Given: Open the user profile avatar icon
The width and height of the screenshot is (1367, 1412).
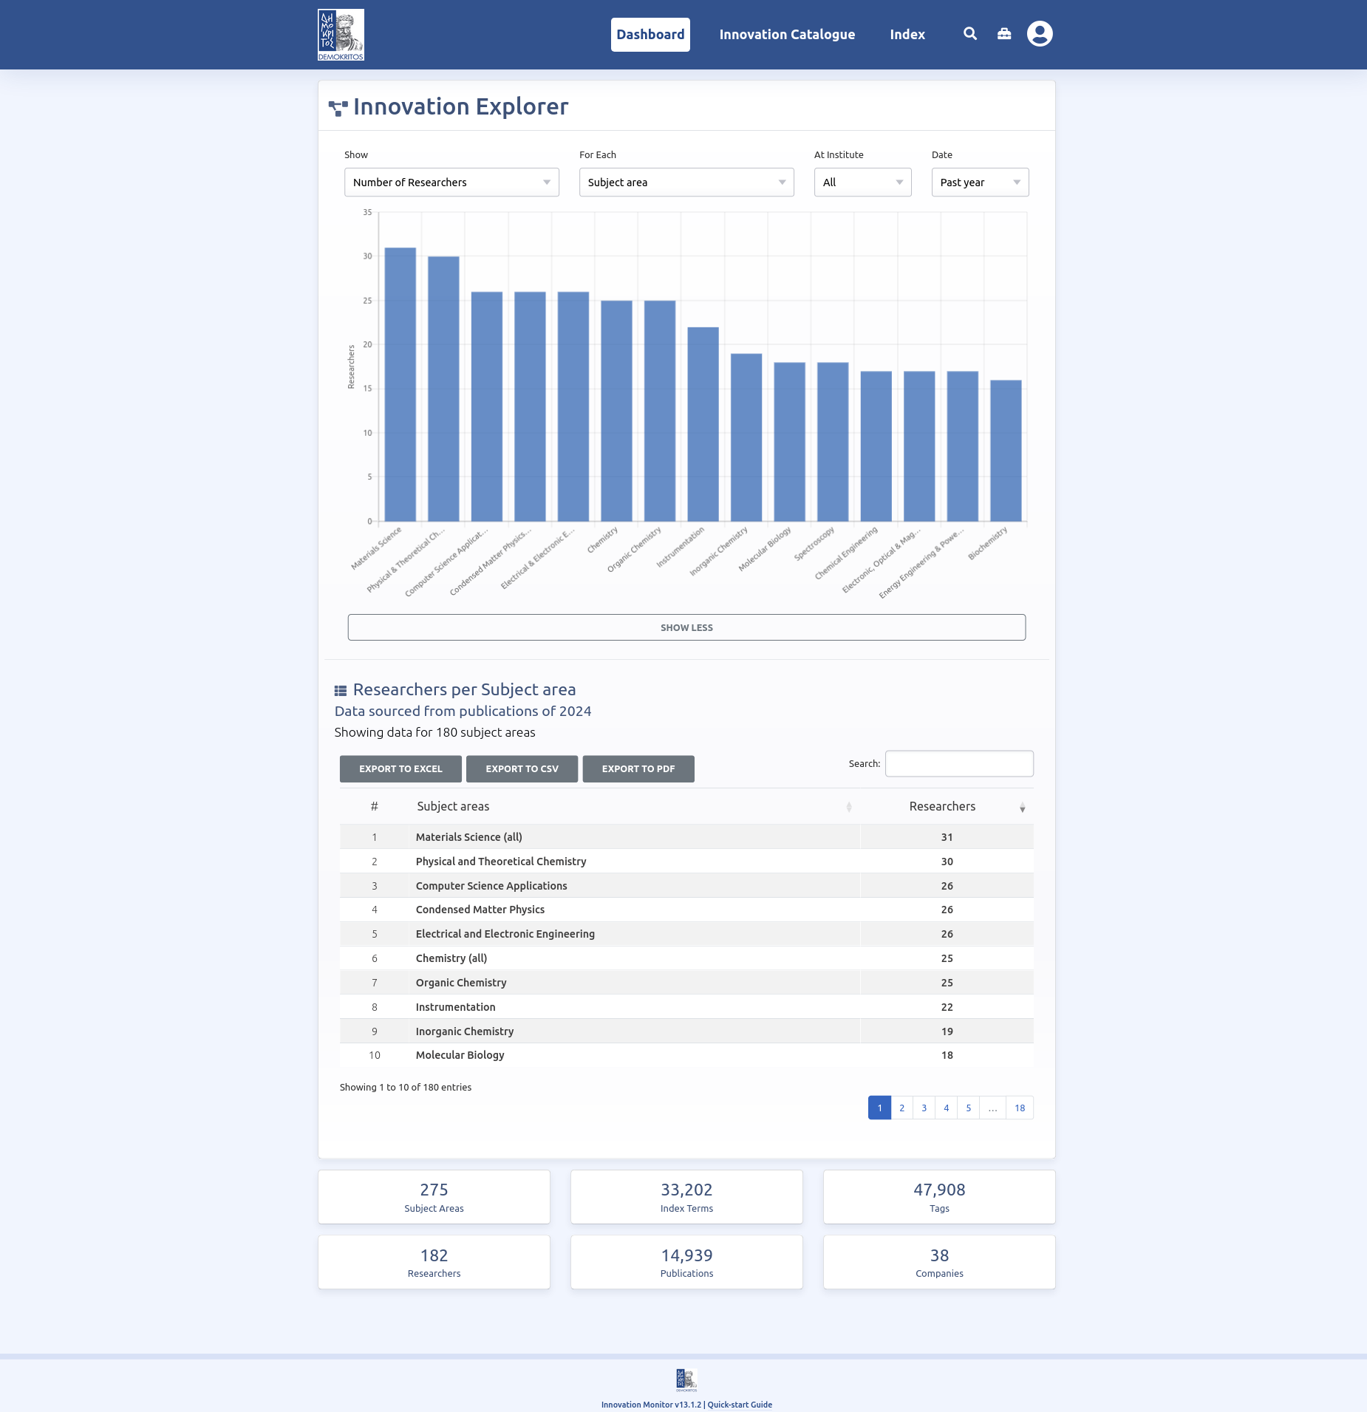Looking at the screenshot, I should pyautogui.click(x=1040, y=34).
